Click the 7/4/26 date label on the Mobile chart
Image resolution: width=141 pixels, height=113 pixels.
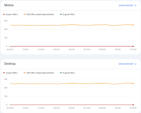click(x=25, y=49)
